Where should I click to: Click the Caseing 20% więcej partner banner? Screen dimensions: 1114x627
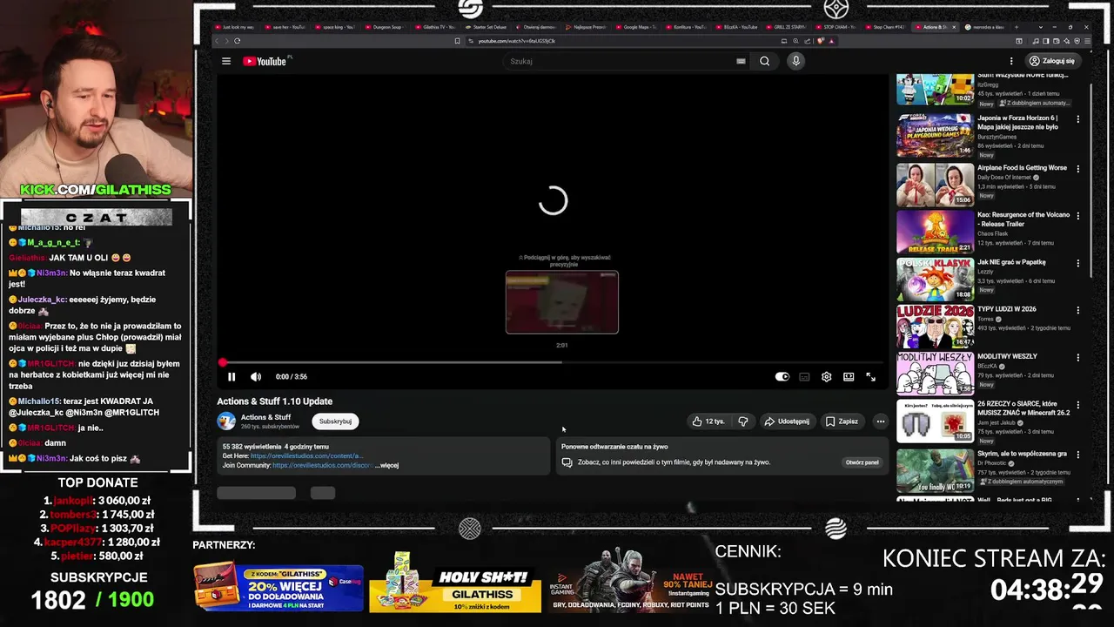point(278,588)
